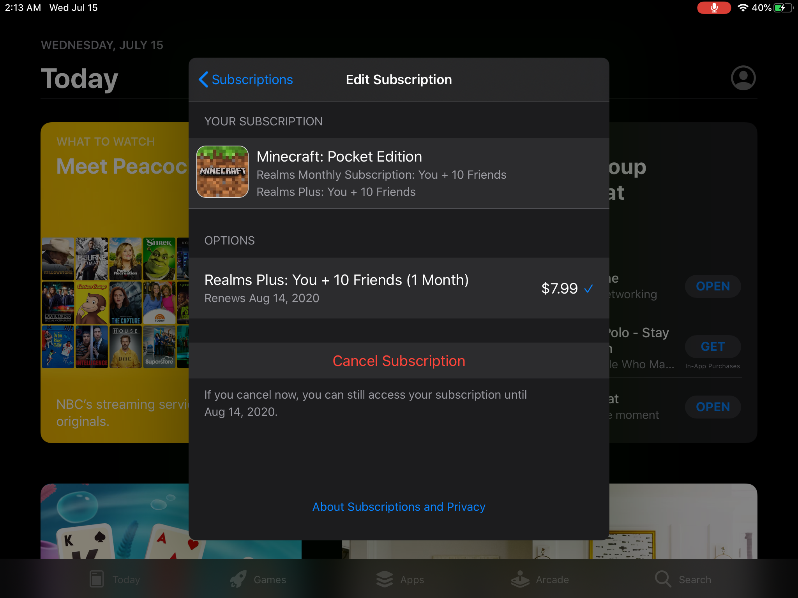The image size is (798, 598).
Task: Tap the House poster thumbnail
Action: [125, 347]
